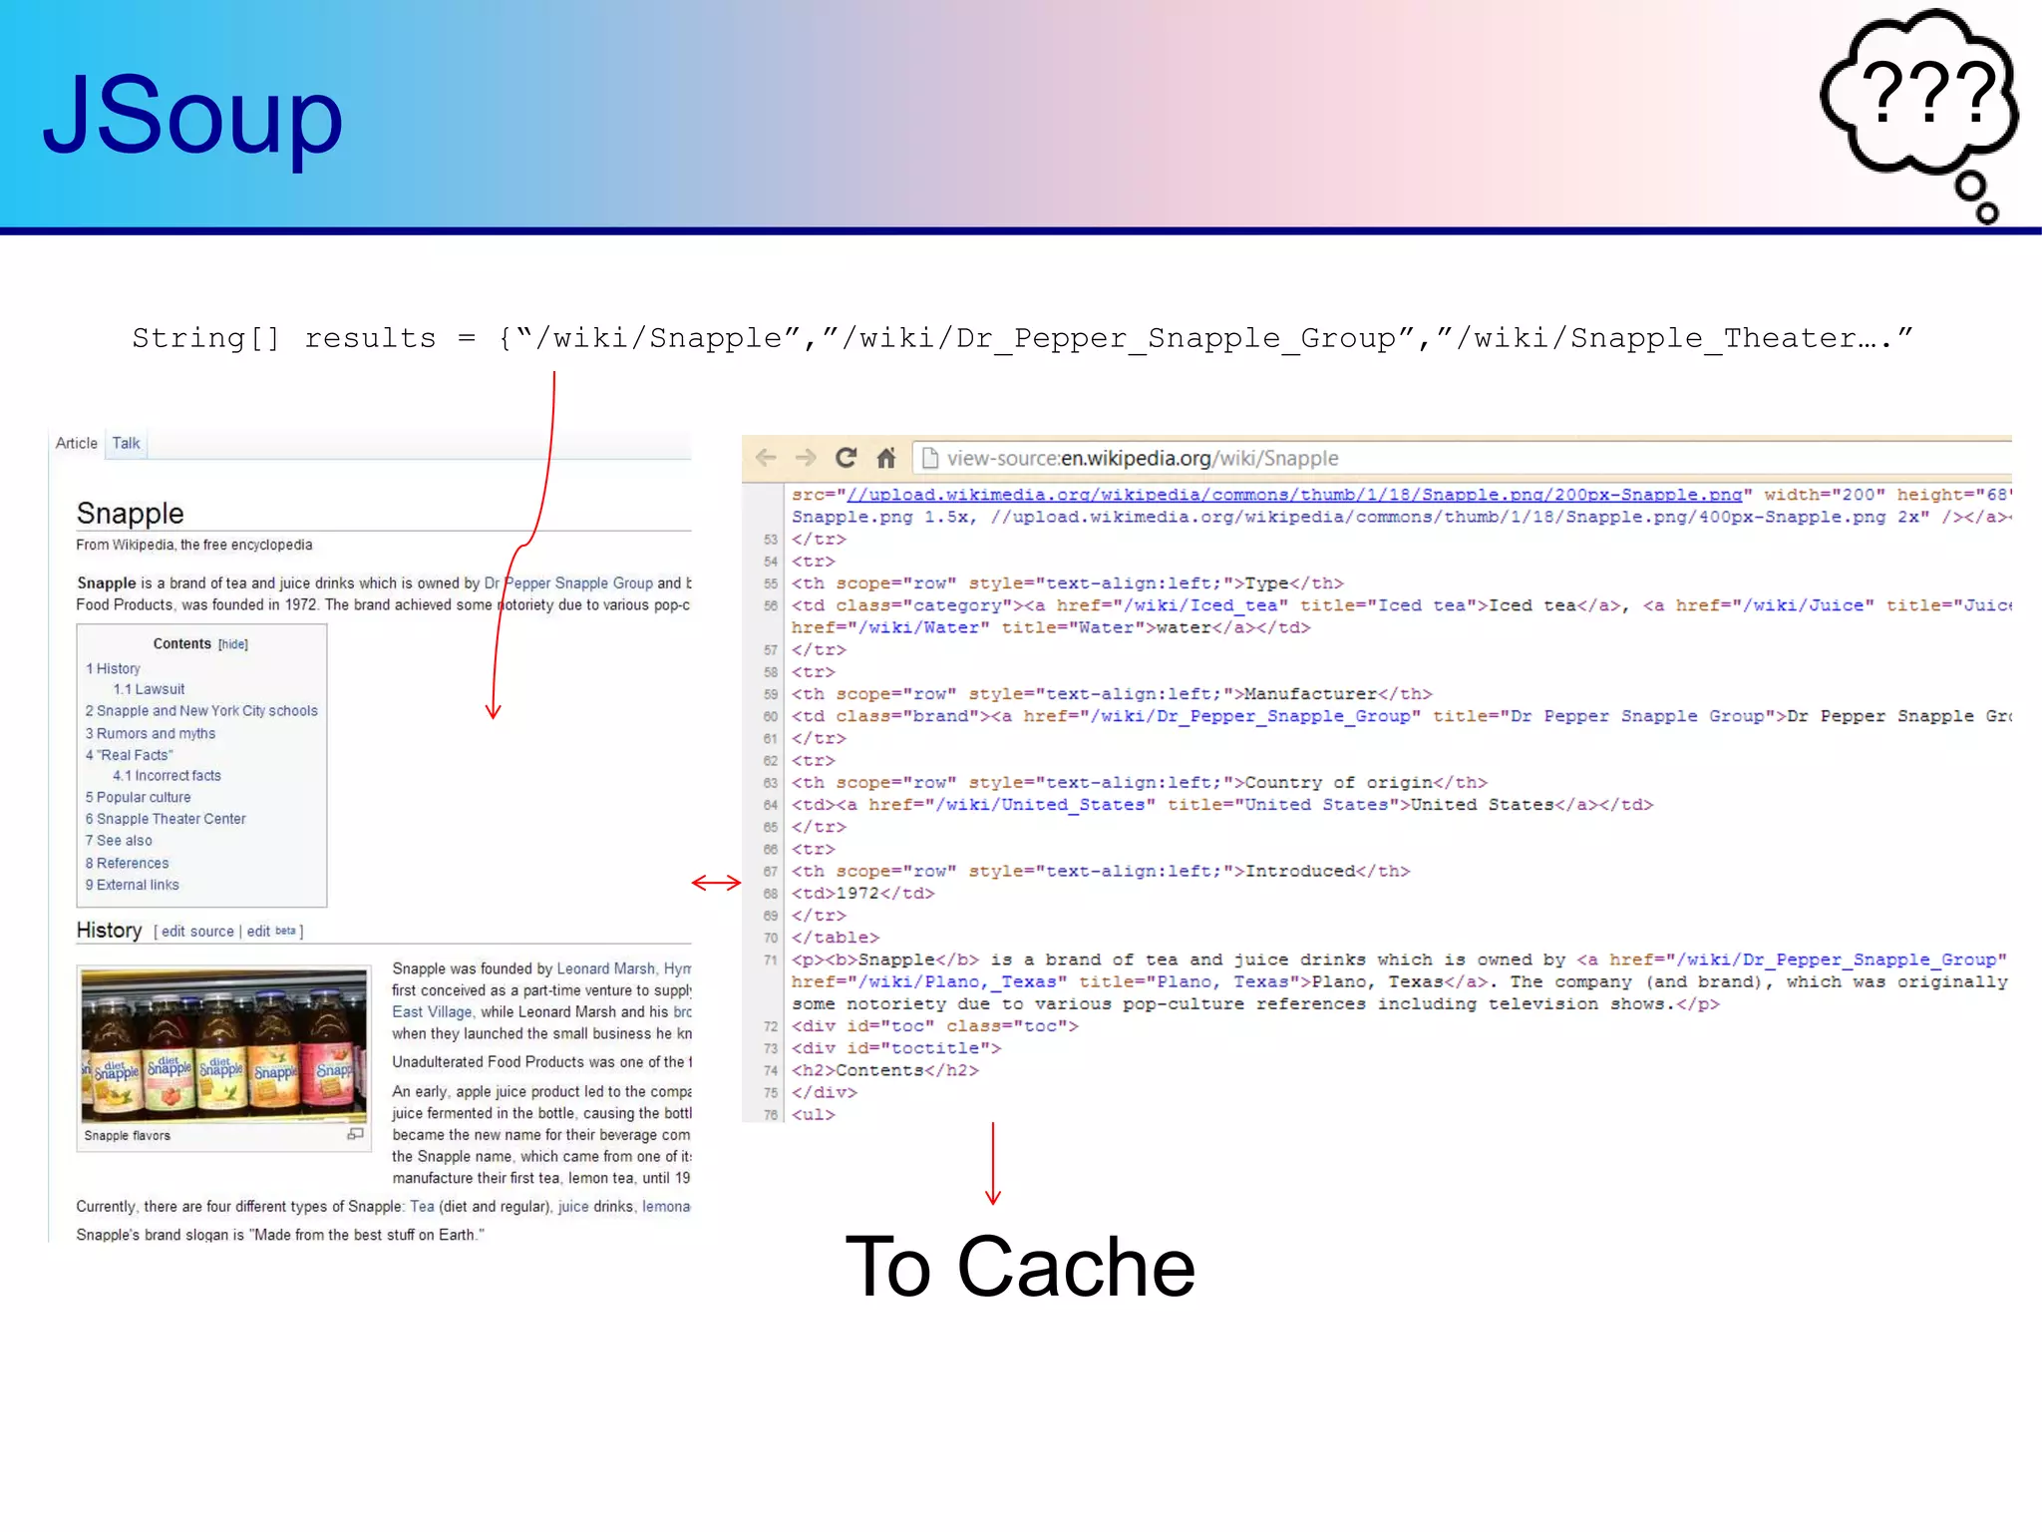Jump to 5 Popular culture
Image resolution: width=2042 pixels, height=1532 pixels.
[138, 797]
